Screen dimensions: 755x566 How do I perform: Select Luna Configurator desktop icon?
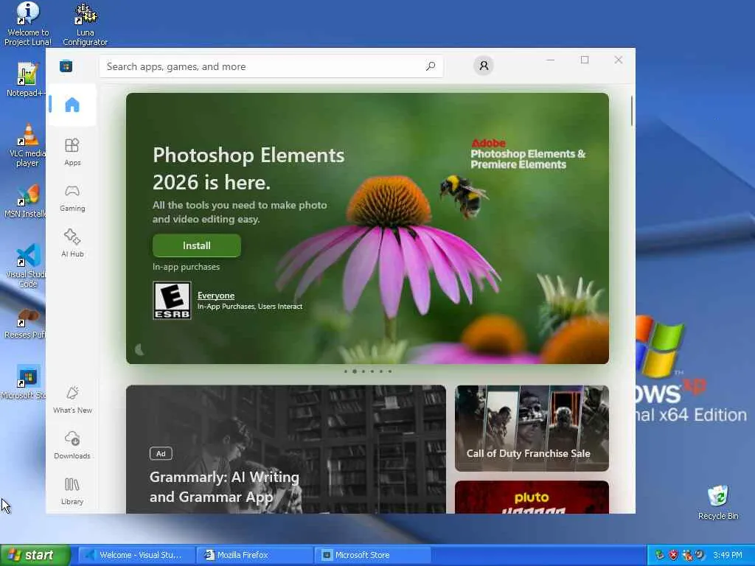pos(86,24)
